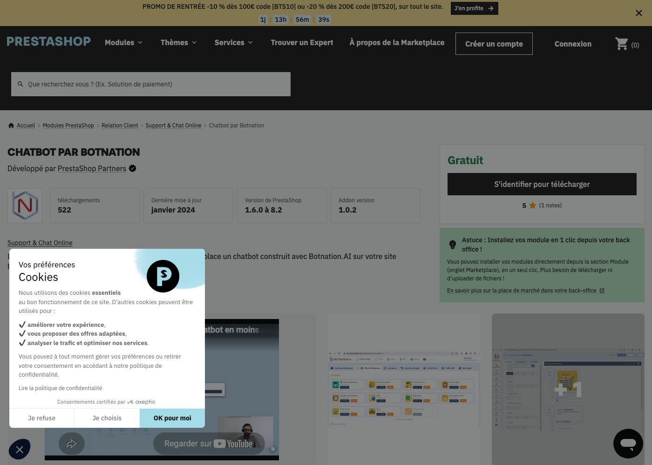Click Je choisis cookies button
Viewport: 652px width, 465px height.
click(107, 418)
